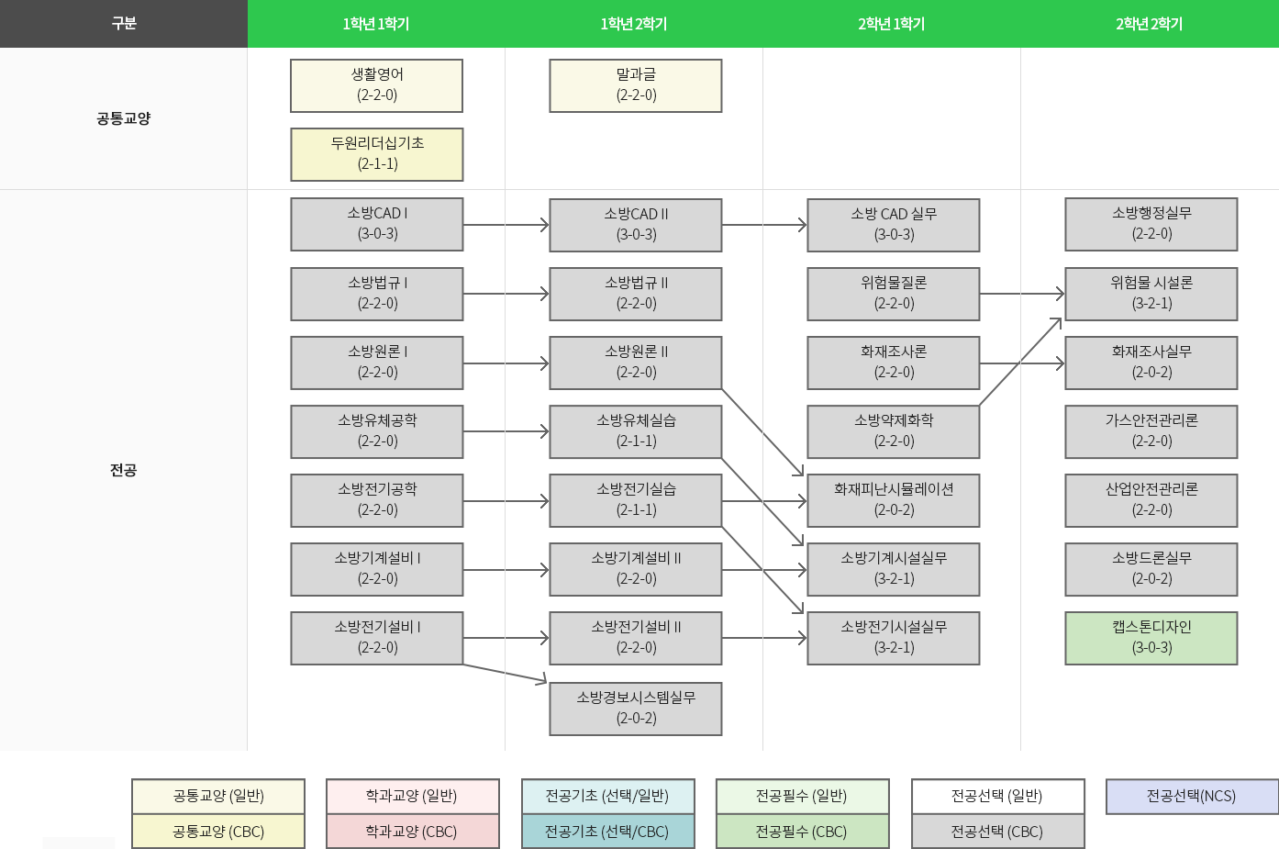Screen dimensions: 1279x849
Task: Select the 소방기계설비 I course box
Action: pos(377,569)
